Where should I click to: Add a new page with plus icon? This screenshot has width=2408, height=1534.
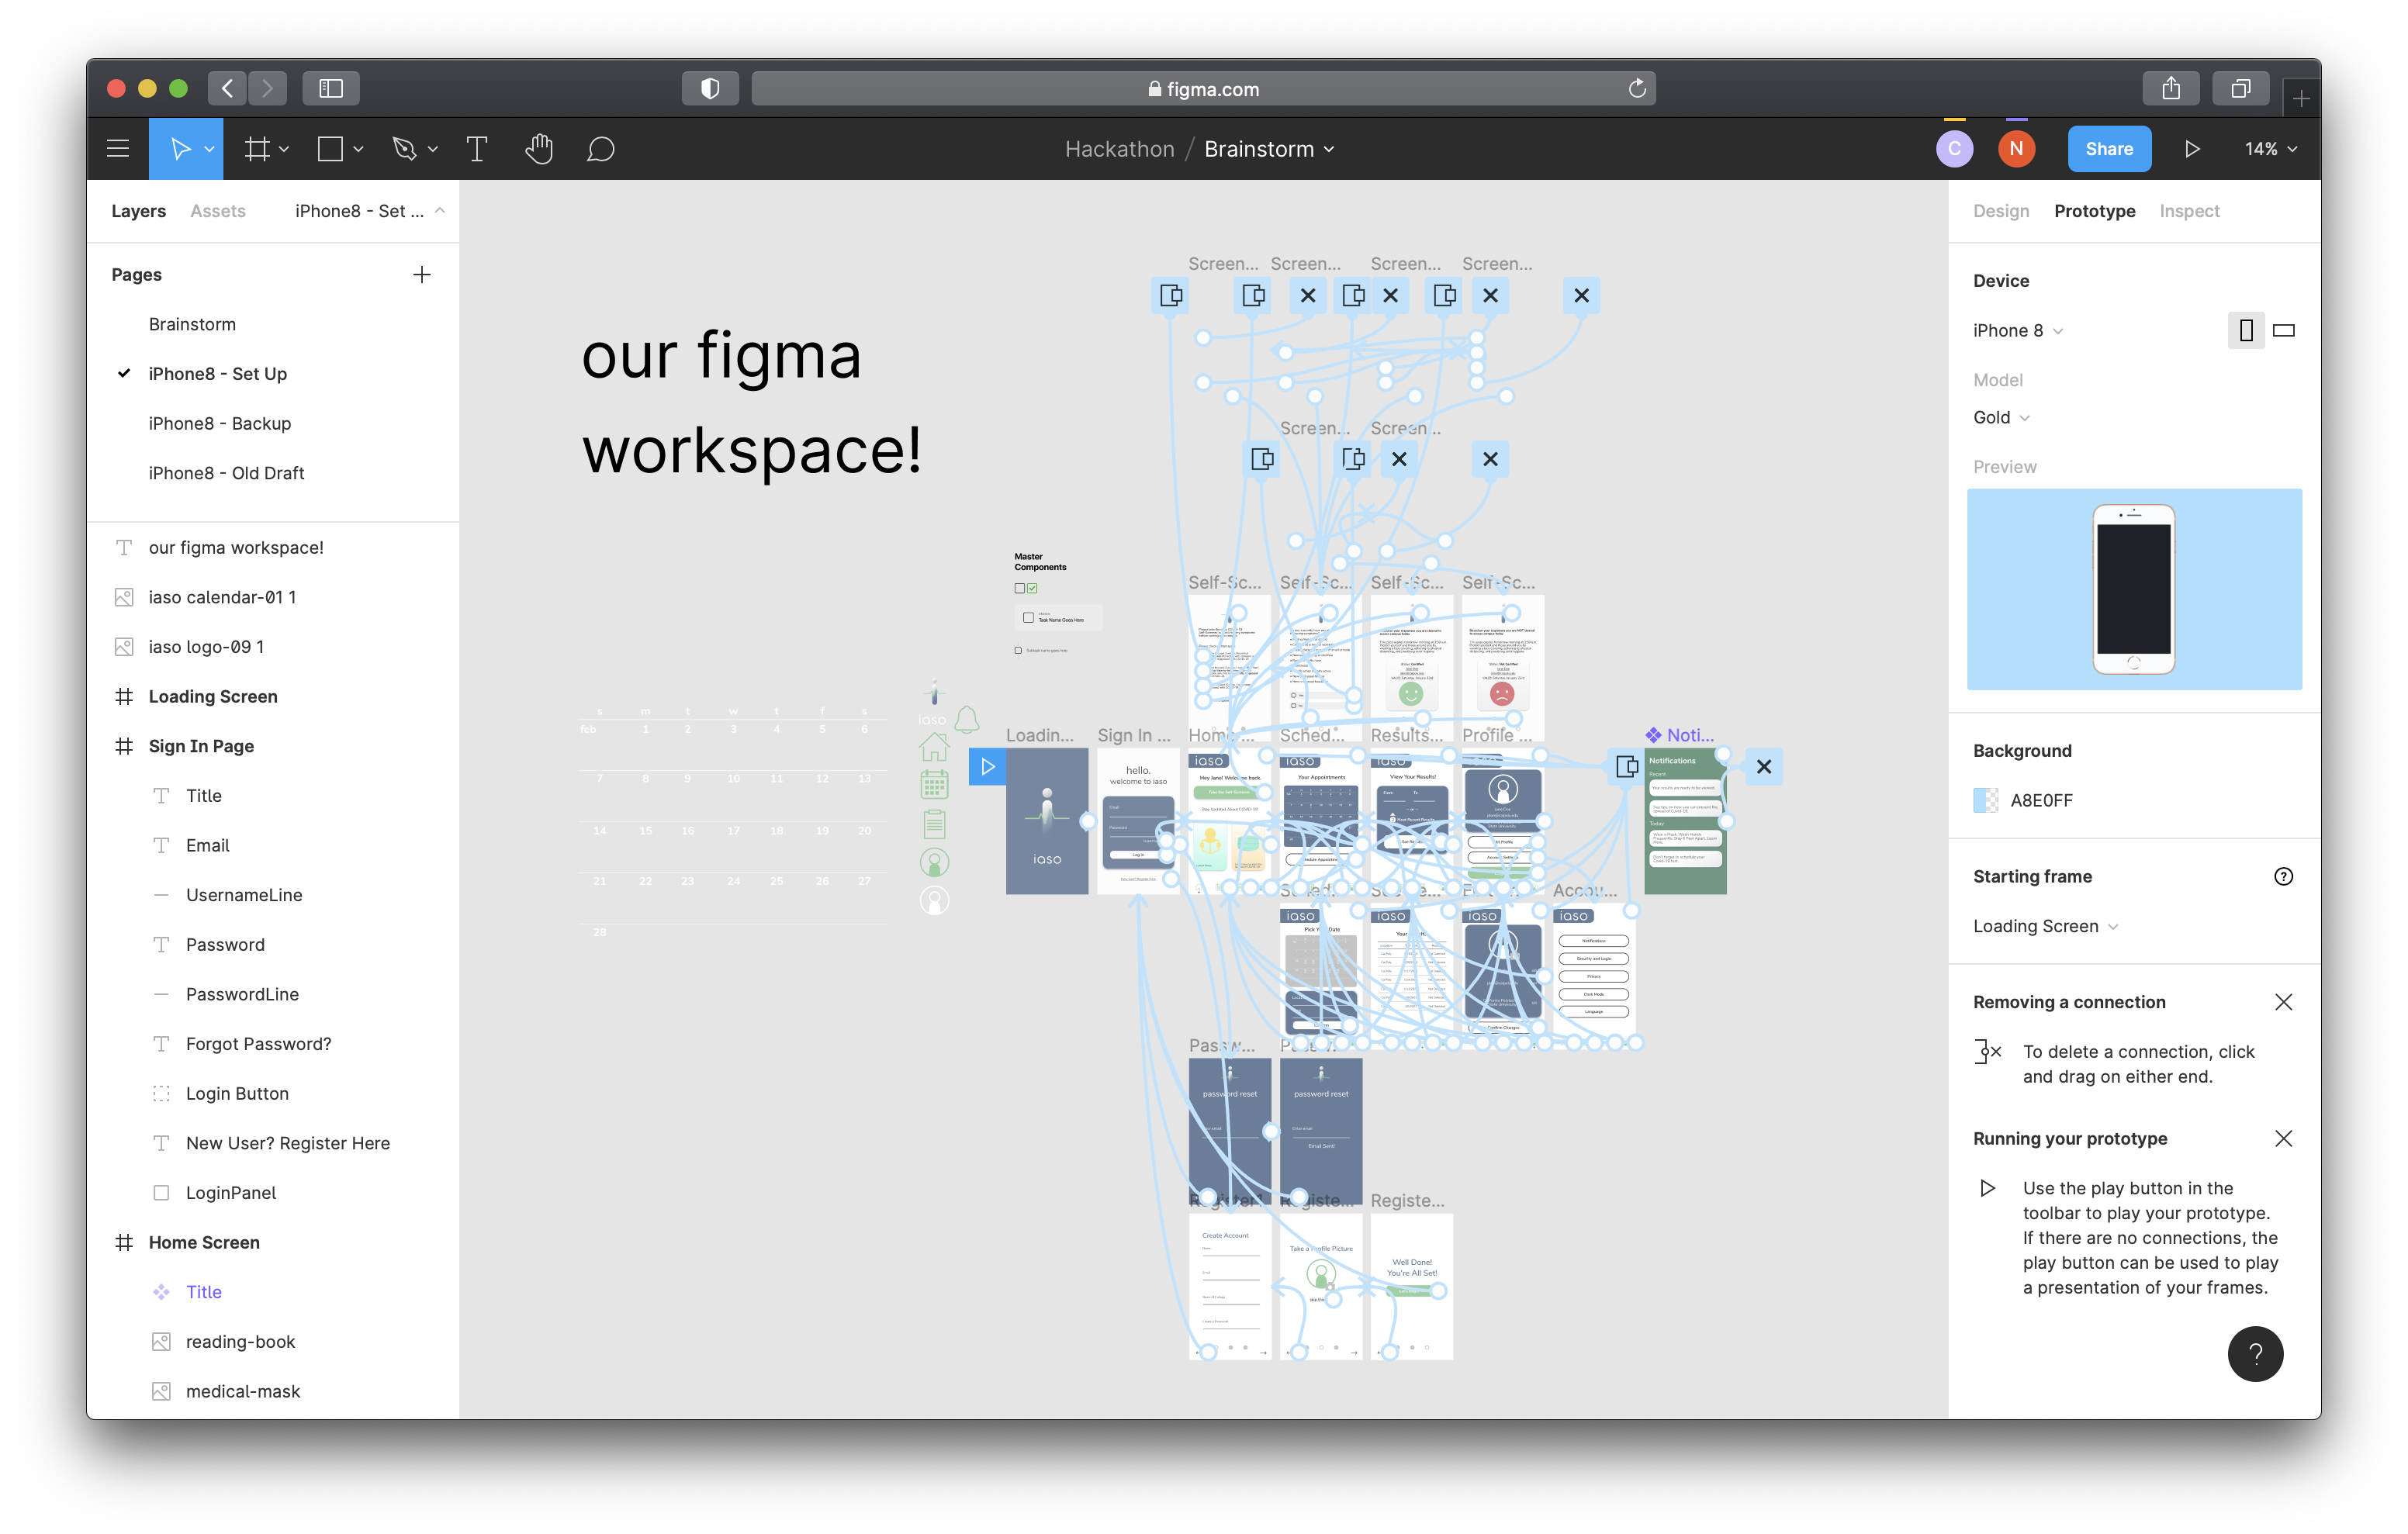click(x=422, y=275)
